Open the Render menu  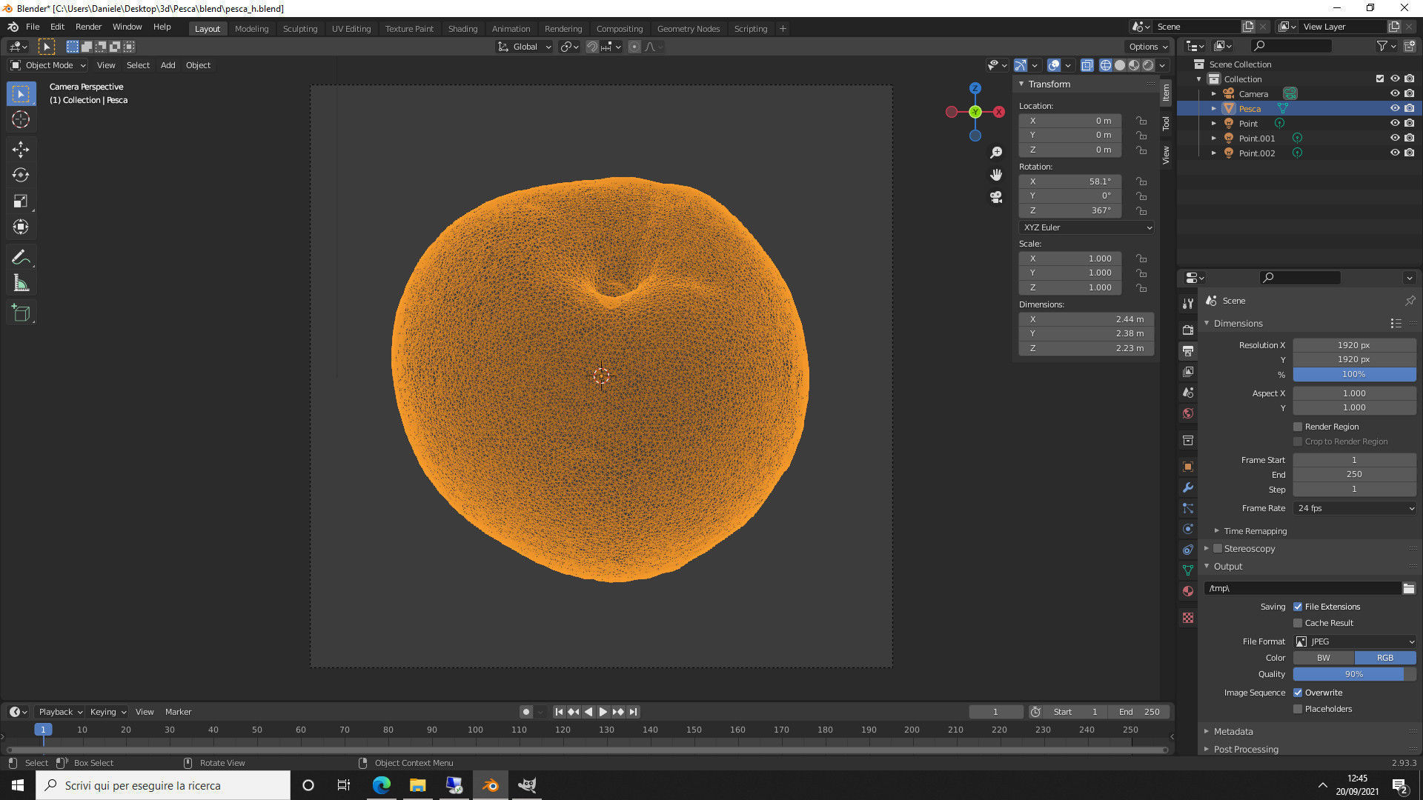point(88,27)
